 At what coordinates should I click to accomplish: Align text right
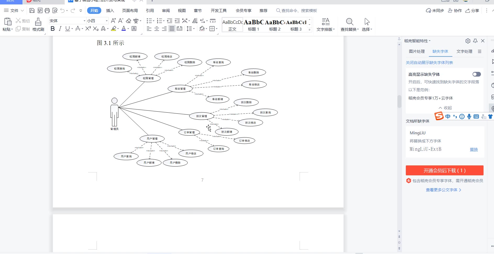point(164,28)
